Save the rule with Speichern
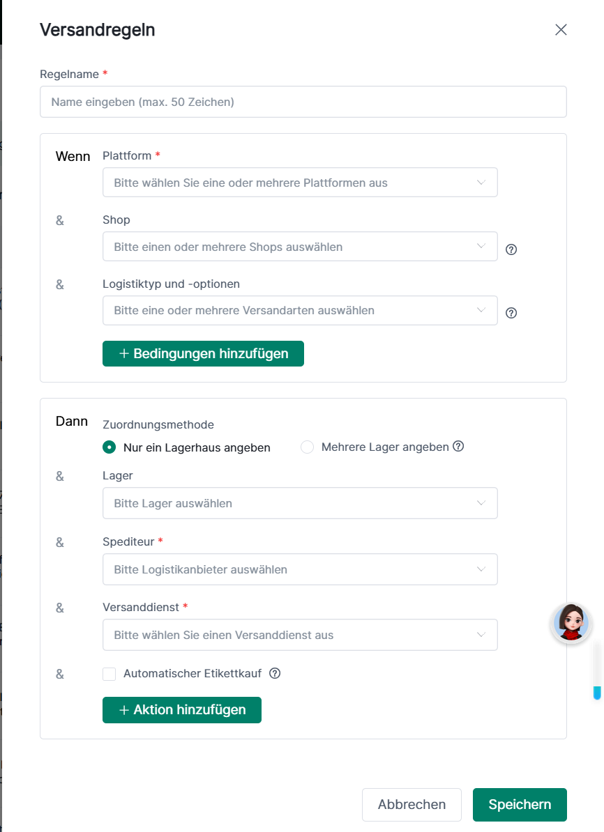Image resolution: width=604 pixels, height=832 pixels. coord(520,805)
